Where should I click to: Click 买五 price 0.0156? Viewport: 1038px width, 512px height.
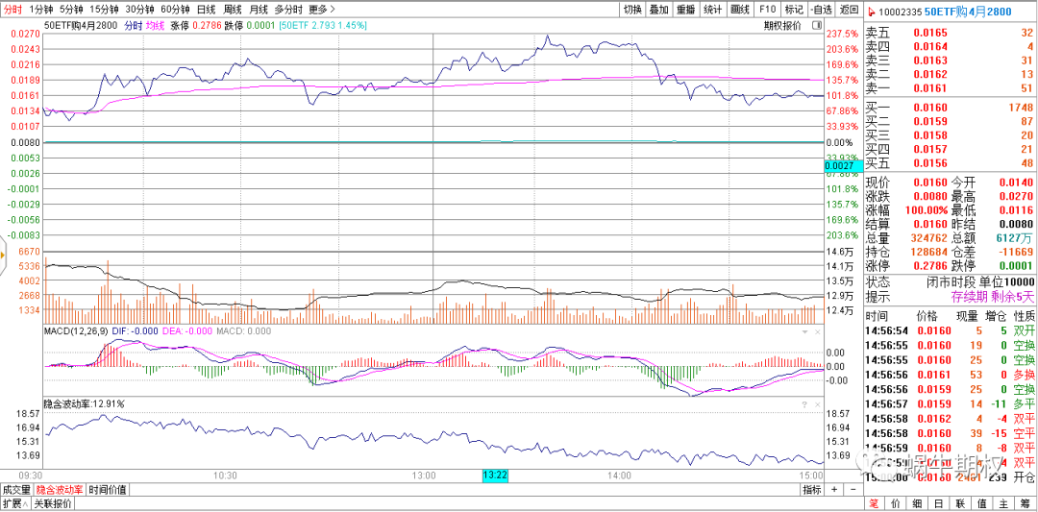930,163
